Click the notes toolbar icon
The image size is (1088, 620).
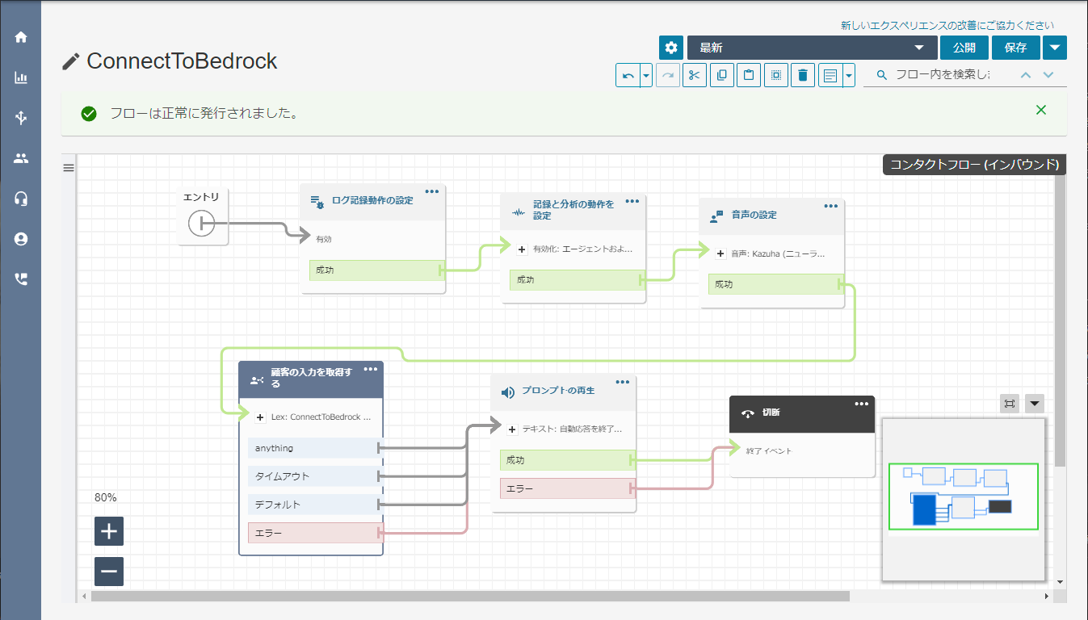coord(830,75)
